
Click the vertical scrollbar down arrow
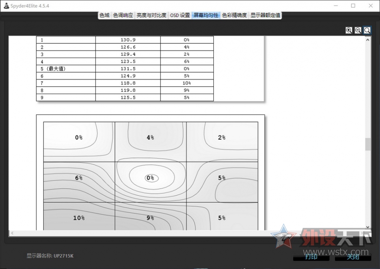click(368, 227)
